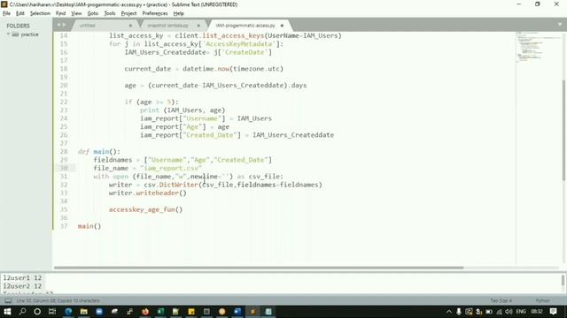This screenshot has height=318, width=567.
Task: Open the Find menu
Action: (60, 13)
